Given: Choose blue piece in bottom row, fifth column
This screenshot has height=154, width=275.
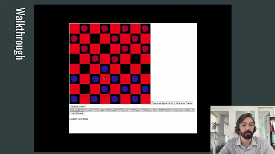Looking at the screenshot, I should click(115, 99).
